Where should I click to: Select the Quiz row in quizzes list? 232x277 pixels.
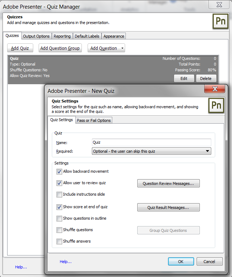(x=113, y=70)
